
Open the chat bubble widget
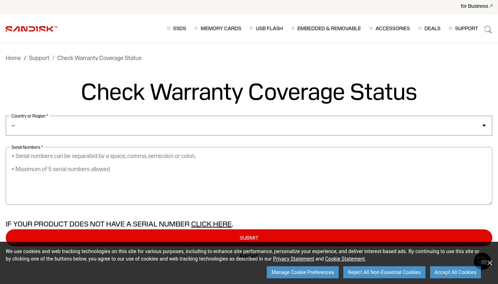tap(481, 261)
